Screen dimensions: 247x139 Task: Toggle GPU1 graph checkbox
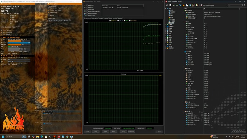[124, 21]
